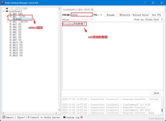Click the db13 database icon
This screenshot has width=166, height=121.
click(x=10, y=50)
